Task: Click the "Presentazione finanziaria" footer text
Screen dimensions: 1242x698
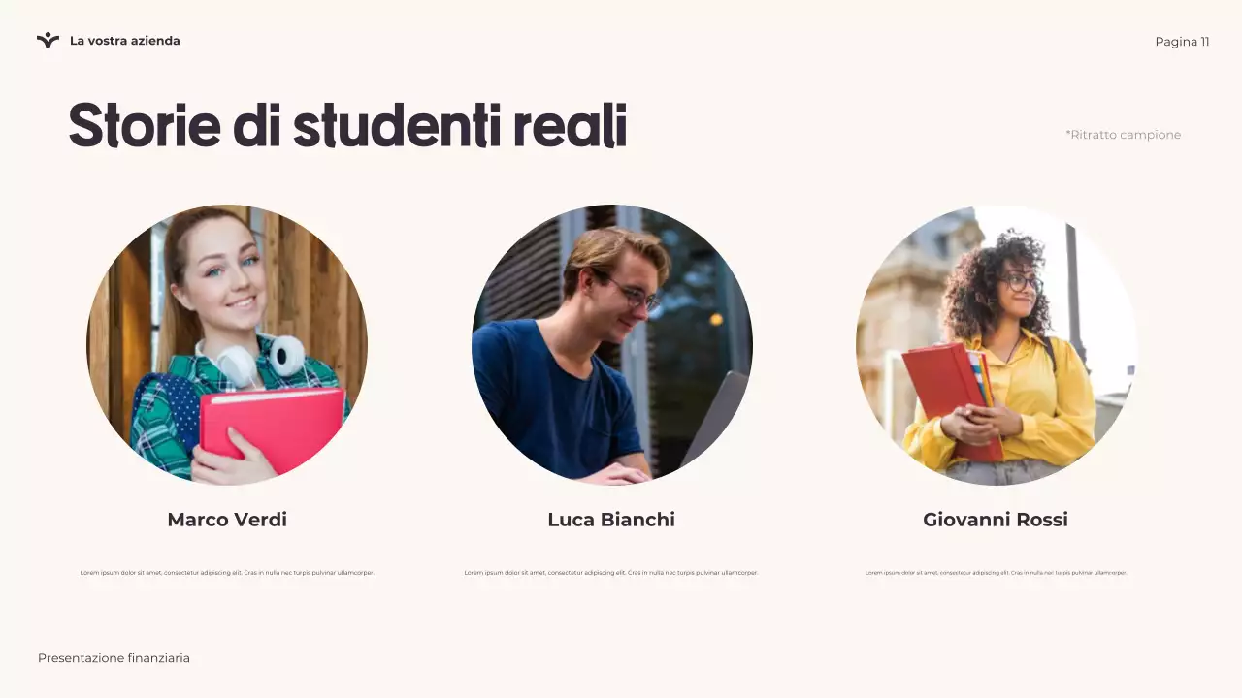Action: (114, 658)
